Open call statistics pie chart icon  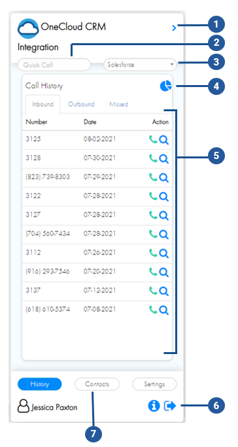point(165,86)
